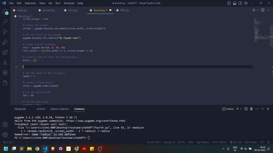Kill terminal with the trash icon
Viewport: 273px width, 153px height.
pos(251,109)
